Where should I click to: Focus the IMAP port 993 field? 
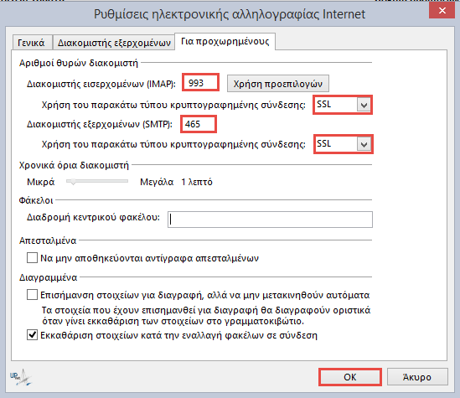click(x=200, y=83)
